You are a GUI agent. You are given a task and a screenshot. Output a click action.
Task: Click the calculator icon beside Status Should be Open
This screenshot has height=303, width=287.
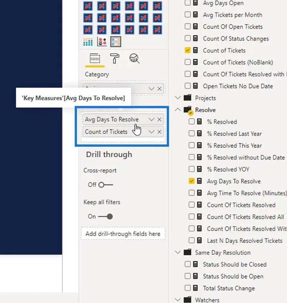(196, 276)
